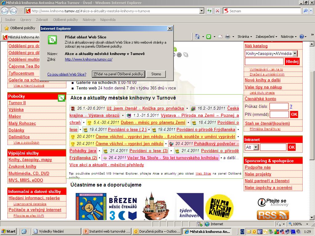
Task: Open Více akcí a aktualit - měsíční přehledy link
Action: [x=107, y=165]
